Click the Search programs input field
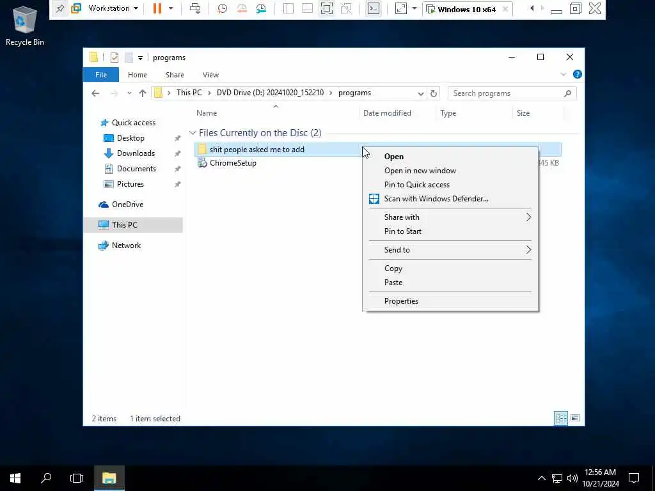655x491 pixels. pyautogui.click(x=512, y=93)
